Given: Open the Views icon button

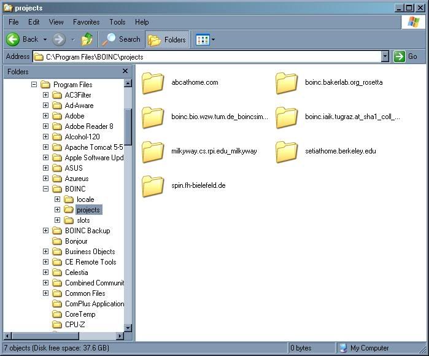Looking at the screenshot, I should coord(203,40).
